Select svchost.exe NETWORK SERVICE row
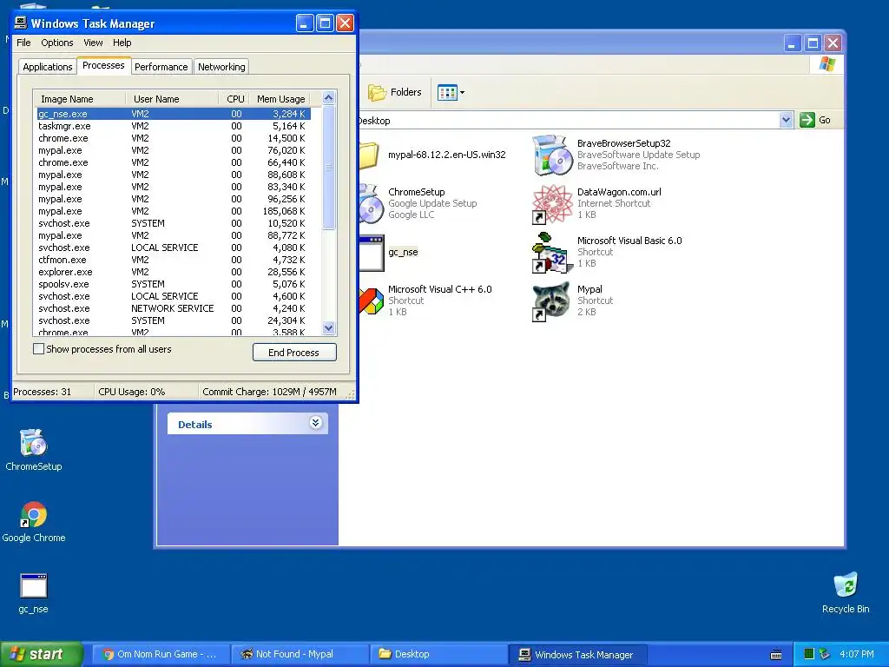This screenshot has width=889, height=667. pyautogui.click(x=174, y=308)
